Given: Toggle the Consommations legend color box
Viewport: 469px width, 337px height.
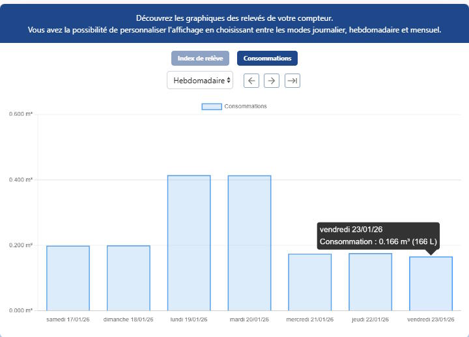Looking at the screenshot, I should point(212,106).
